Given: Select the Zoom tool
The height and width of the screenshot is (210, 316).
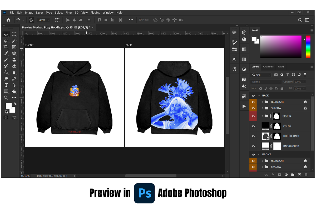Looking at the screenshot, I should point(6,98).
